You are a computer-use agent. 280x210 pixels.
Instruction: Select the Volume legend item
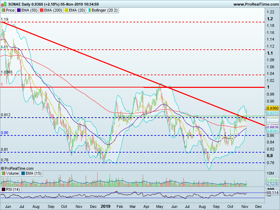point(10,173)
